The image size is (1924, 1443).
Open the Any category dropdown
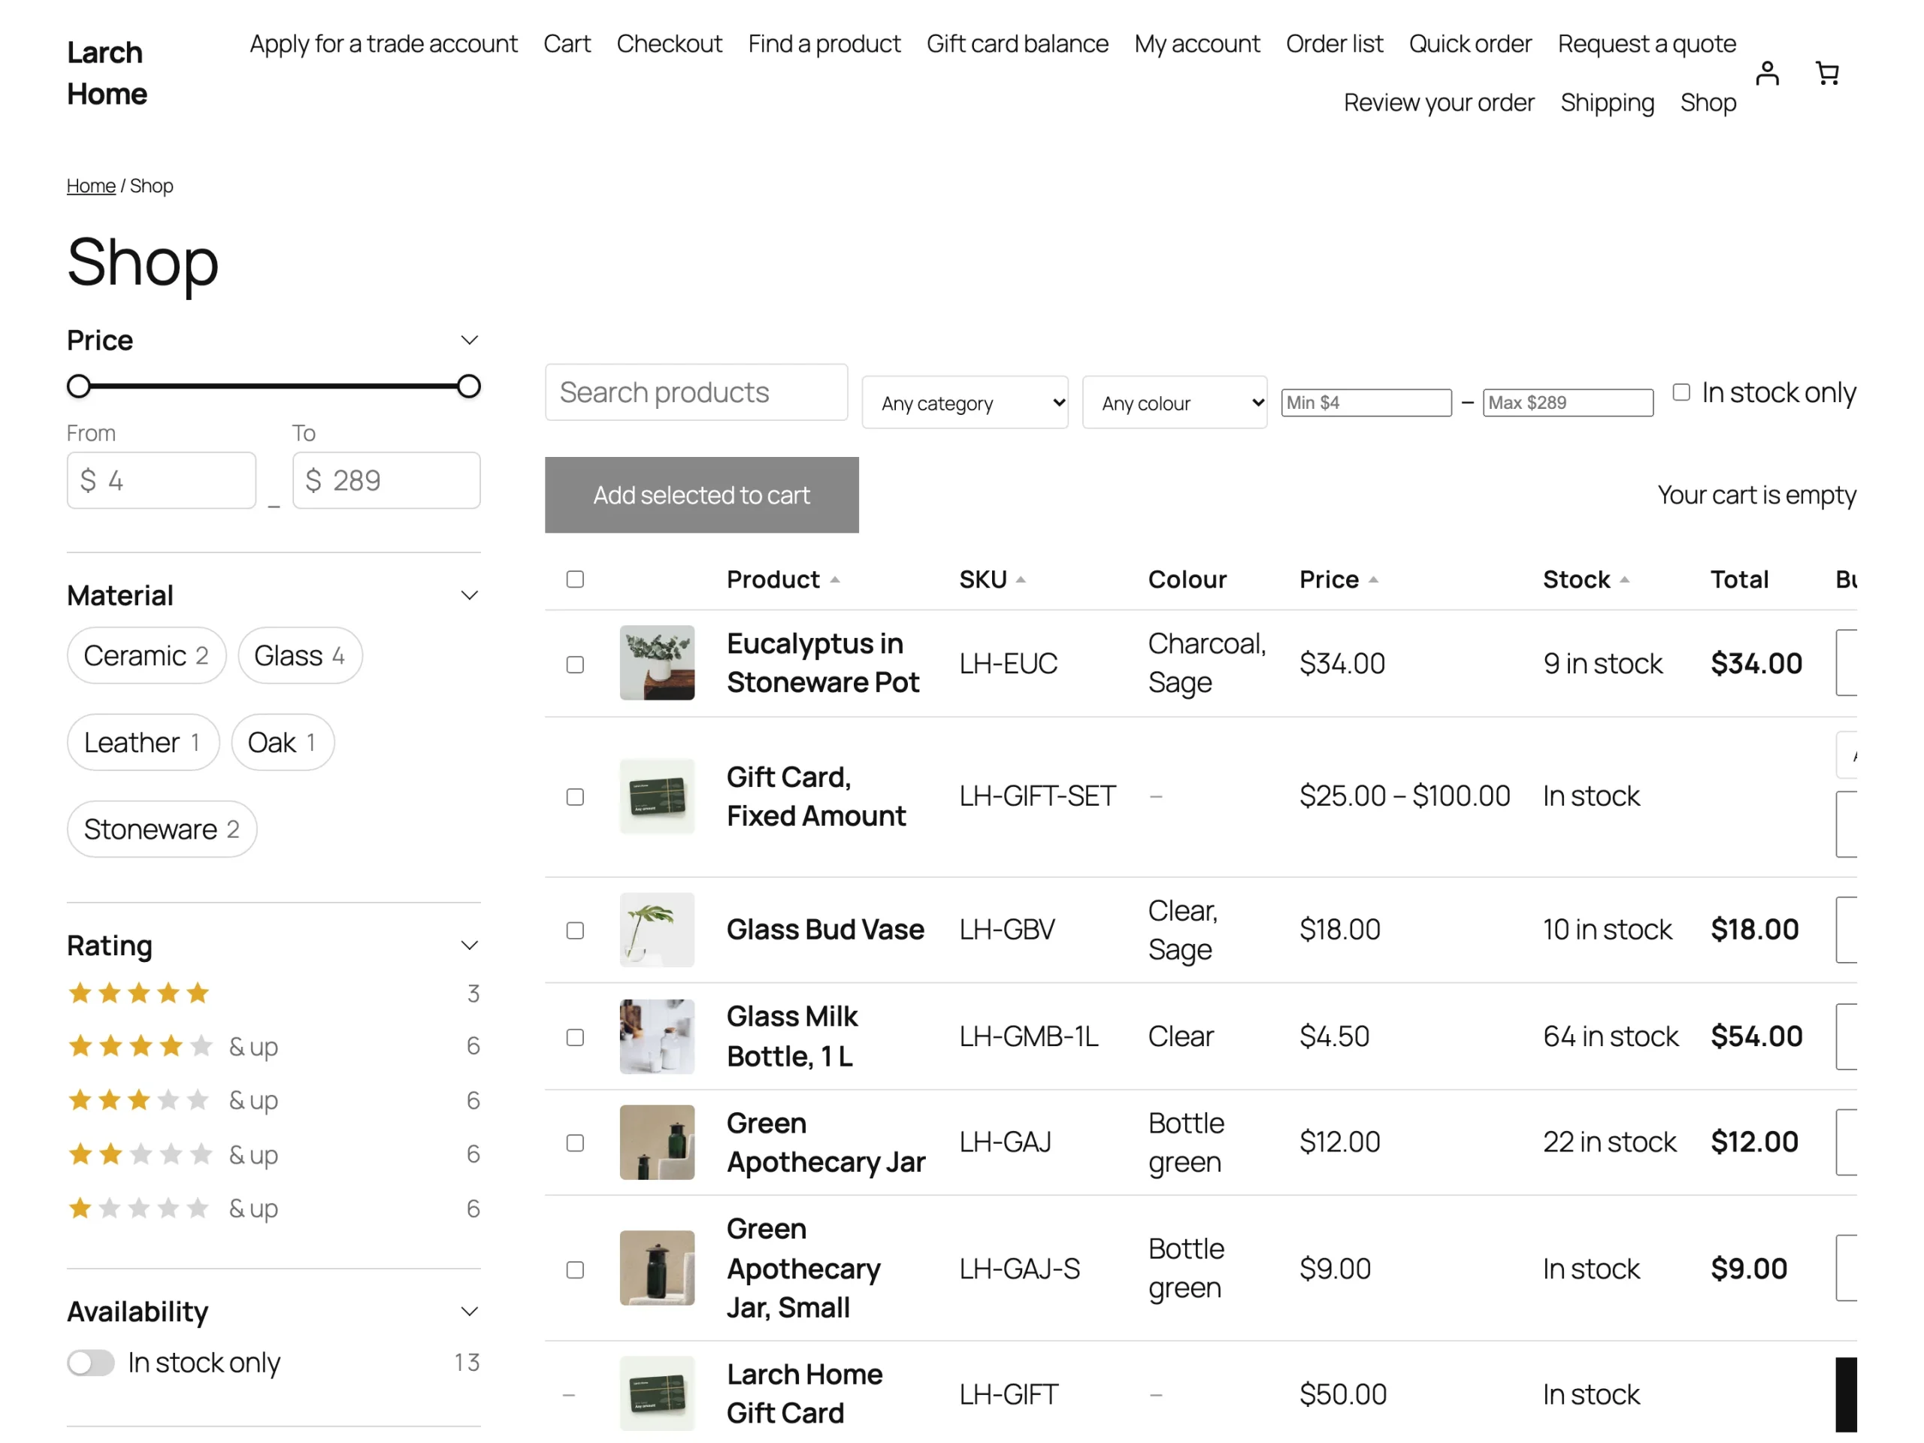(x=964, y=402)
